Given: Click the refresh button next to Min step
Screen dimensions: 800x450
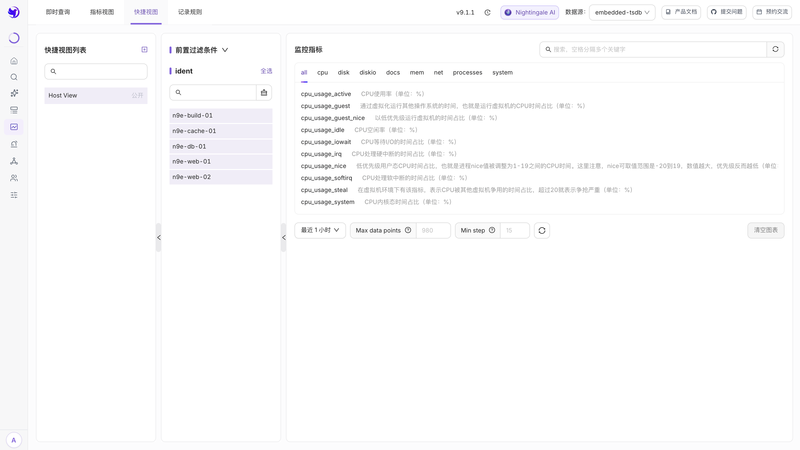Looking at the screenshot, I should pyautogui.click(x=542, y=230).
